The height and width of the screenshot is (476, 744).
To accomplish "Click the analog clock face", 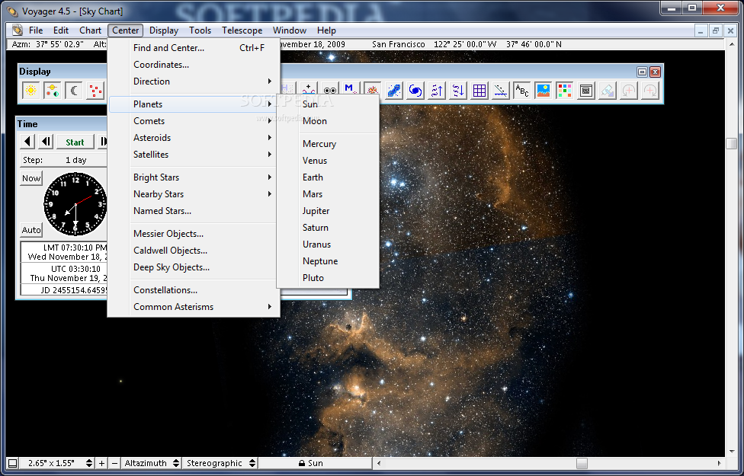I will click(x=75, y=204).
